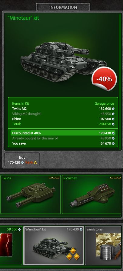Screen dimensions: 123x271
Task: Click the information panel vertical scrollbar
Action: 120,81
